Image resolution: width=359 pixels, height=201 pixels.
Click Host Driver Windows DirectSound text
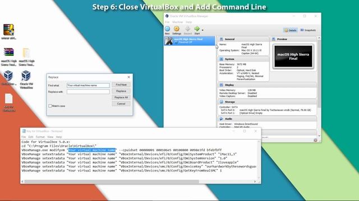(x=238, y=124)
